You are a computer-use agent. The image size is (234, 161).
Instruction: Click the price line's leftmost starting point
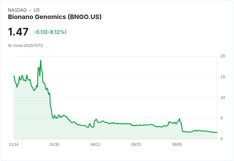coord(14,76)
